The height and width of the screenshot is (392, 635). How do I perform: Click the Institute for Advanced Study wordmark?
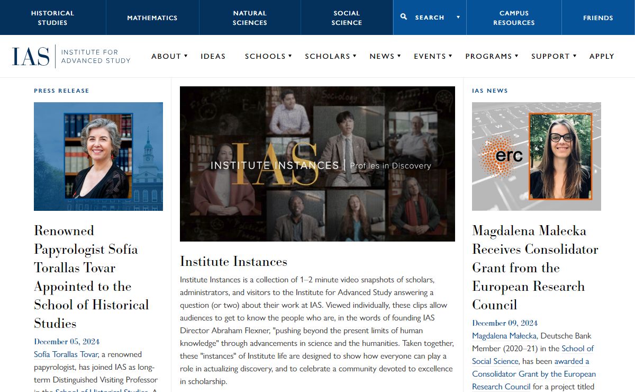pyautogui.click(x=96, y=56)
